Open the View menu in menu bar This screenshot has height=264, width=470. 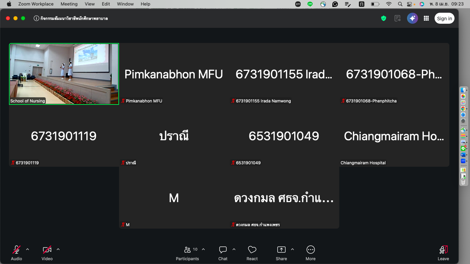[89, 4]
